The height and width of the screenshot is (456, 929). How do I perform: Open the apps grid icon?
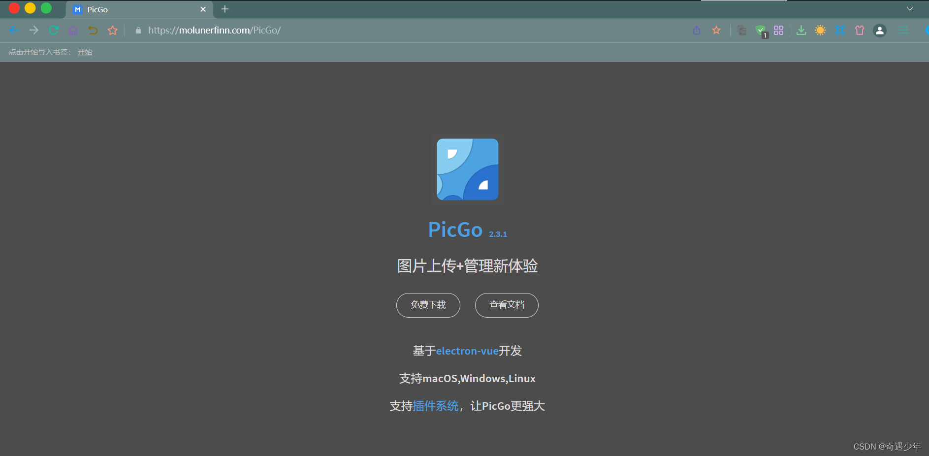tap(779, 30)
